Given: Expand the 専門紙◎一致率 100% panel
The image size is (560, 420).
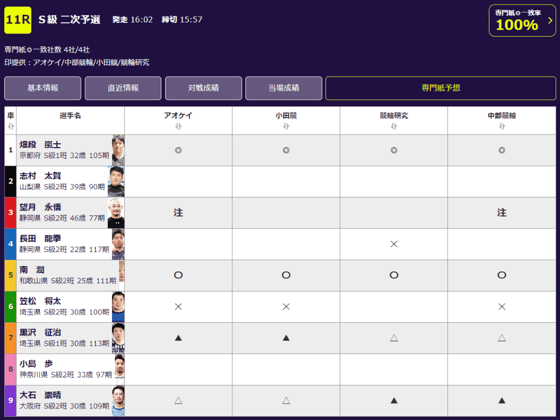Looking at the screenshot, I should [522, 21].
